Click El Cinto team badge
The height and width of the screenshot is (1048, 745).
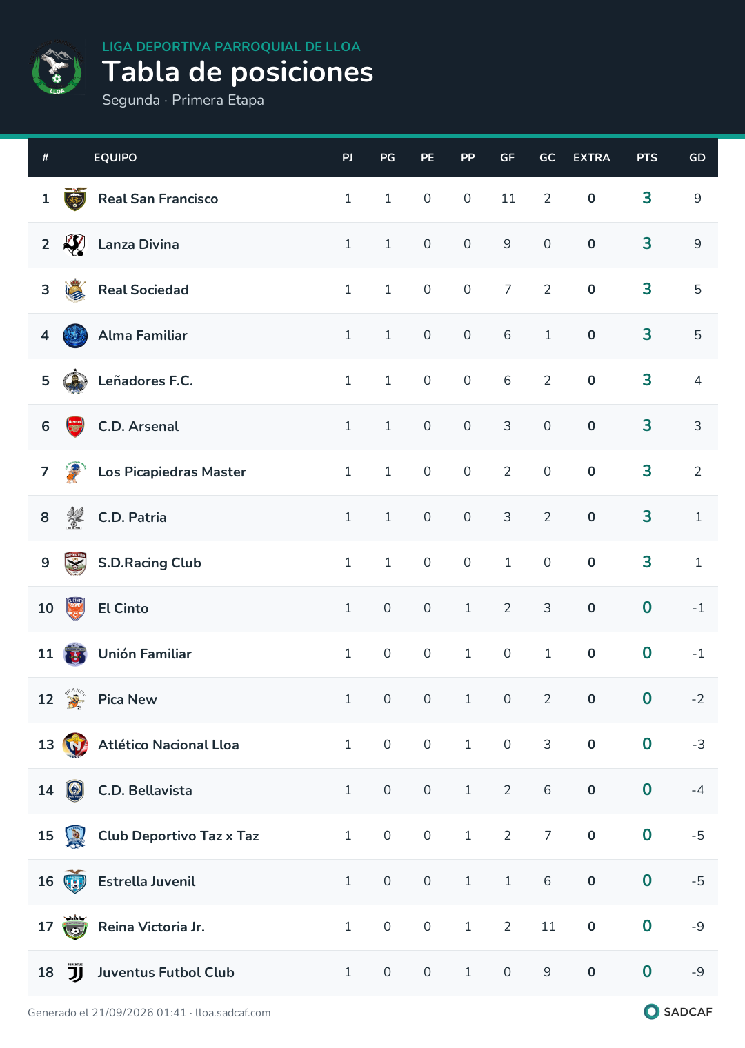point(75,608)
